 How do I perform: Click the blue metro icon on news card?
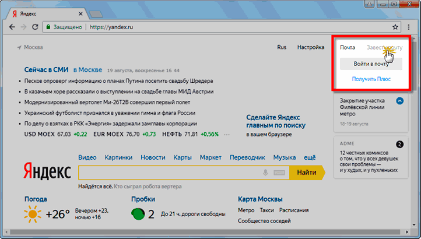(x=400, y=101)
